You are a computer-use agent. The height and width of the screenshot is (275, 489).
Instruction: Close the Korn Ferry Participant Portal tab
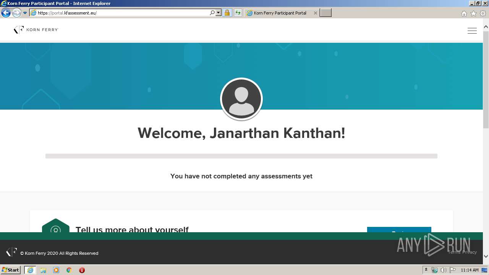pyautogui.click(x=315, y=13)
